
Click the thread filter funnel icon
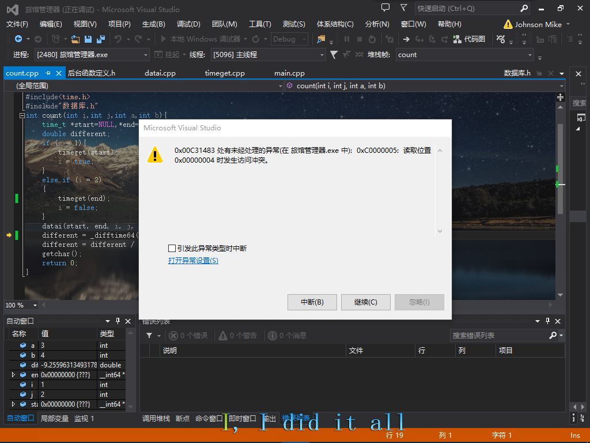pos(334,55)
